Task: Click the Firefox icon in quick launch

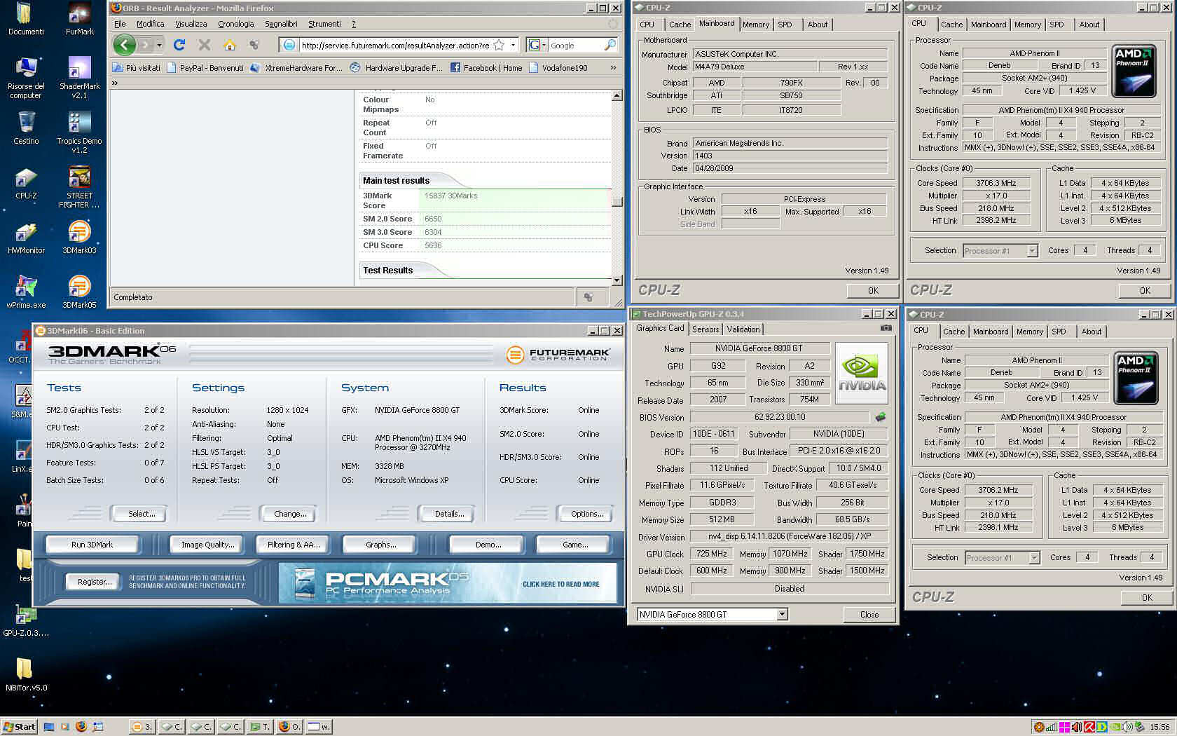Action: (x=81, y=727)
